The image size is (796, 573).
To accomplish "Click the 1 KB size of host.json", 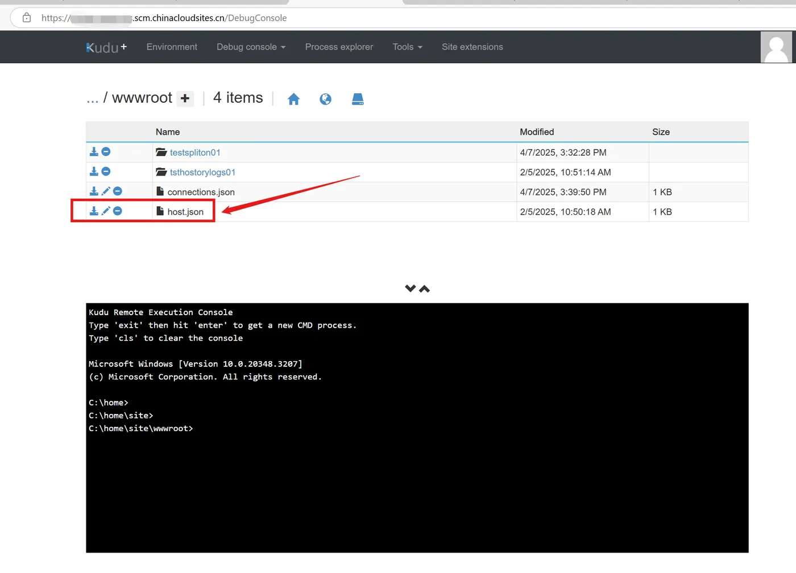I will 662,212.
